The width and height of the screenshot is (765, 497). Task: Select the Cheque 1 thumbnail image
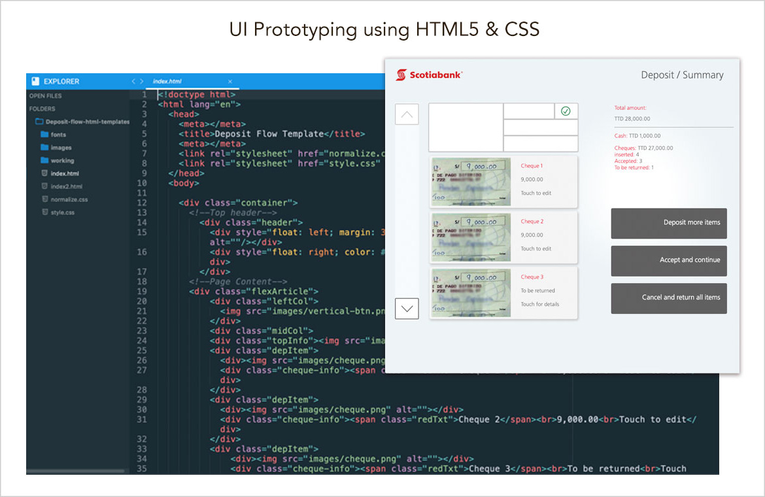click(x=471, y=182)
